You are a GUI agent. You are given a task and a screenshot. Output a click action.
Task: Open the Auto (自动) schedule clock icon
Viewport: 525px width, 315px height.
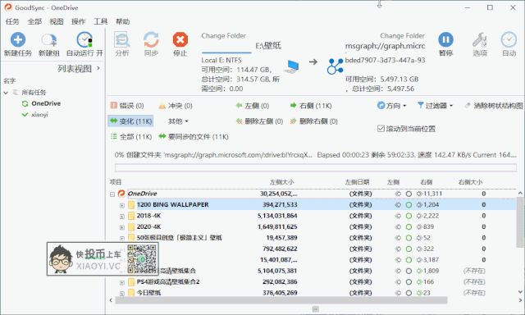[509, 40]
